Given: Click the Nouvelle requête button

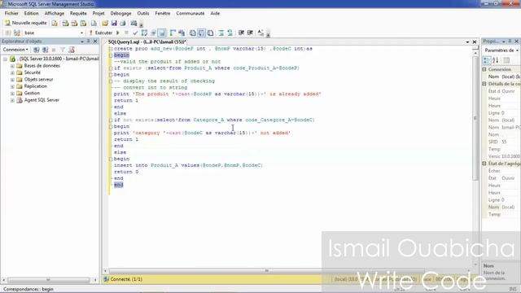Looking at the screenshot, I should coord(26,23).
